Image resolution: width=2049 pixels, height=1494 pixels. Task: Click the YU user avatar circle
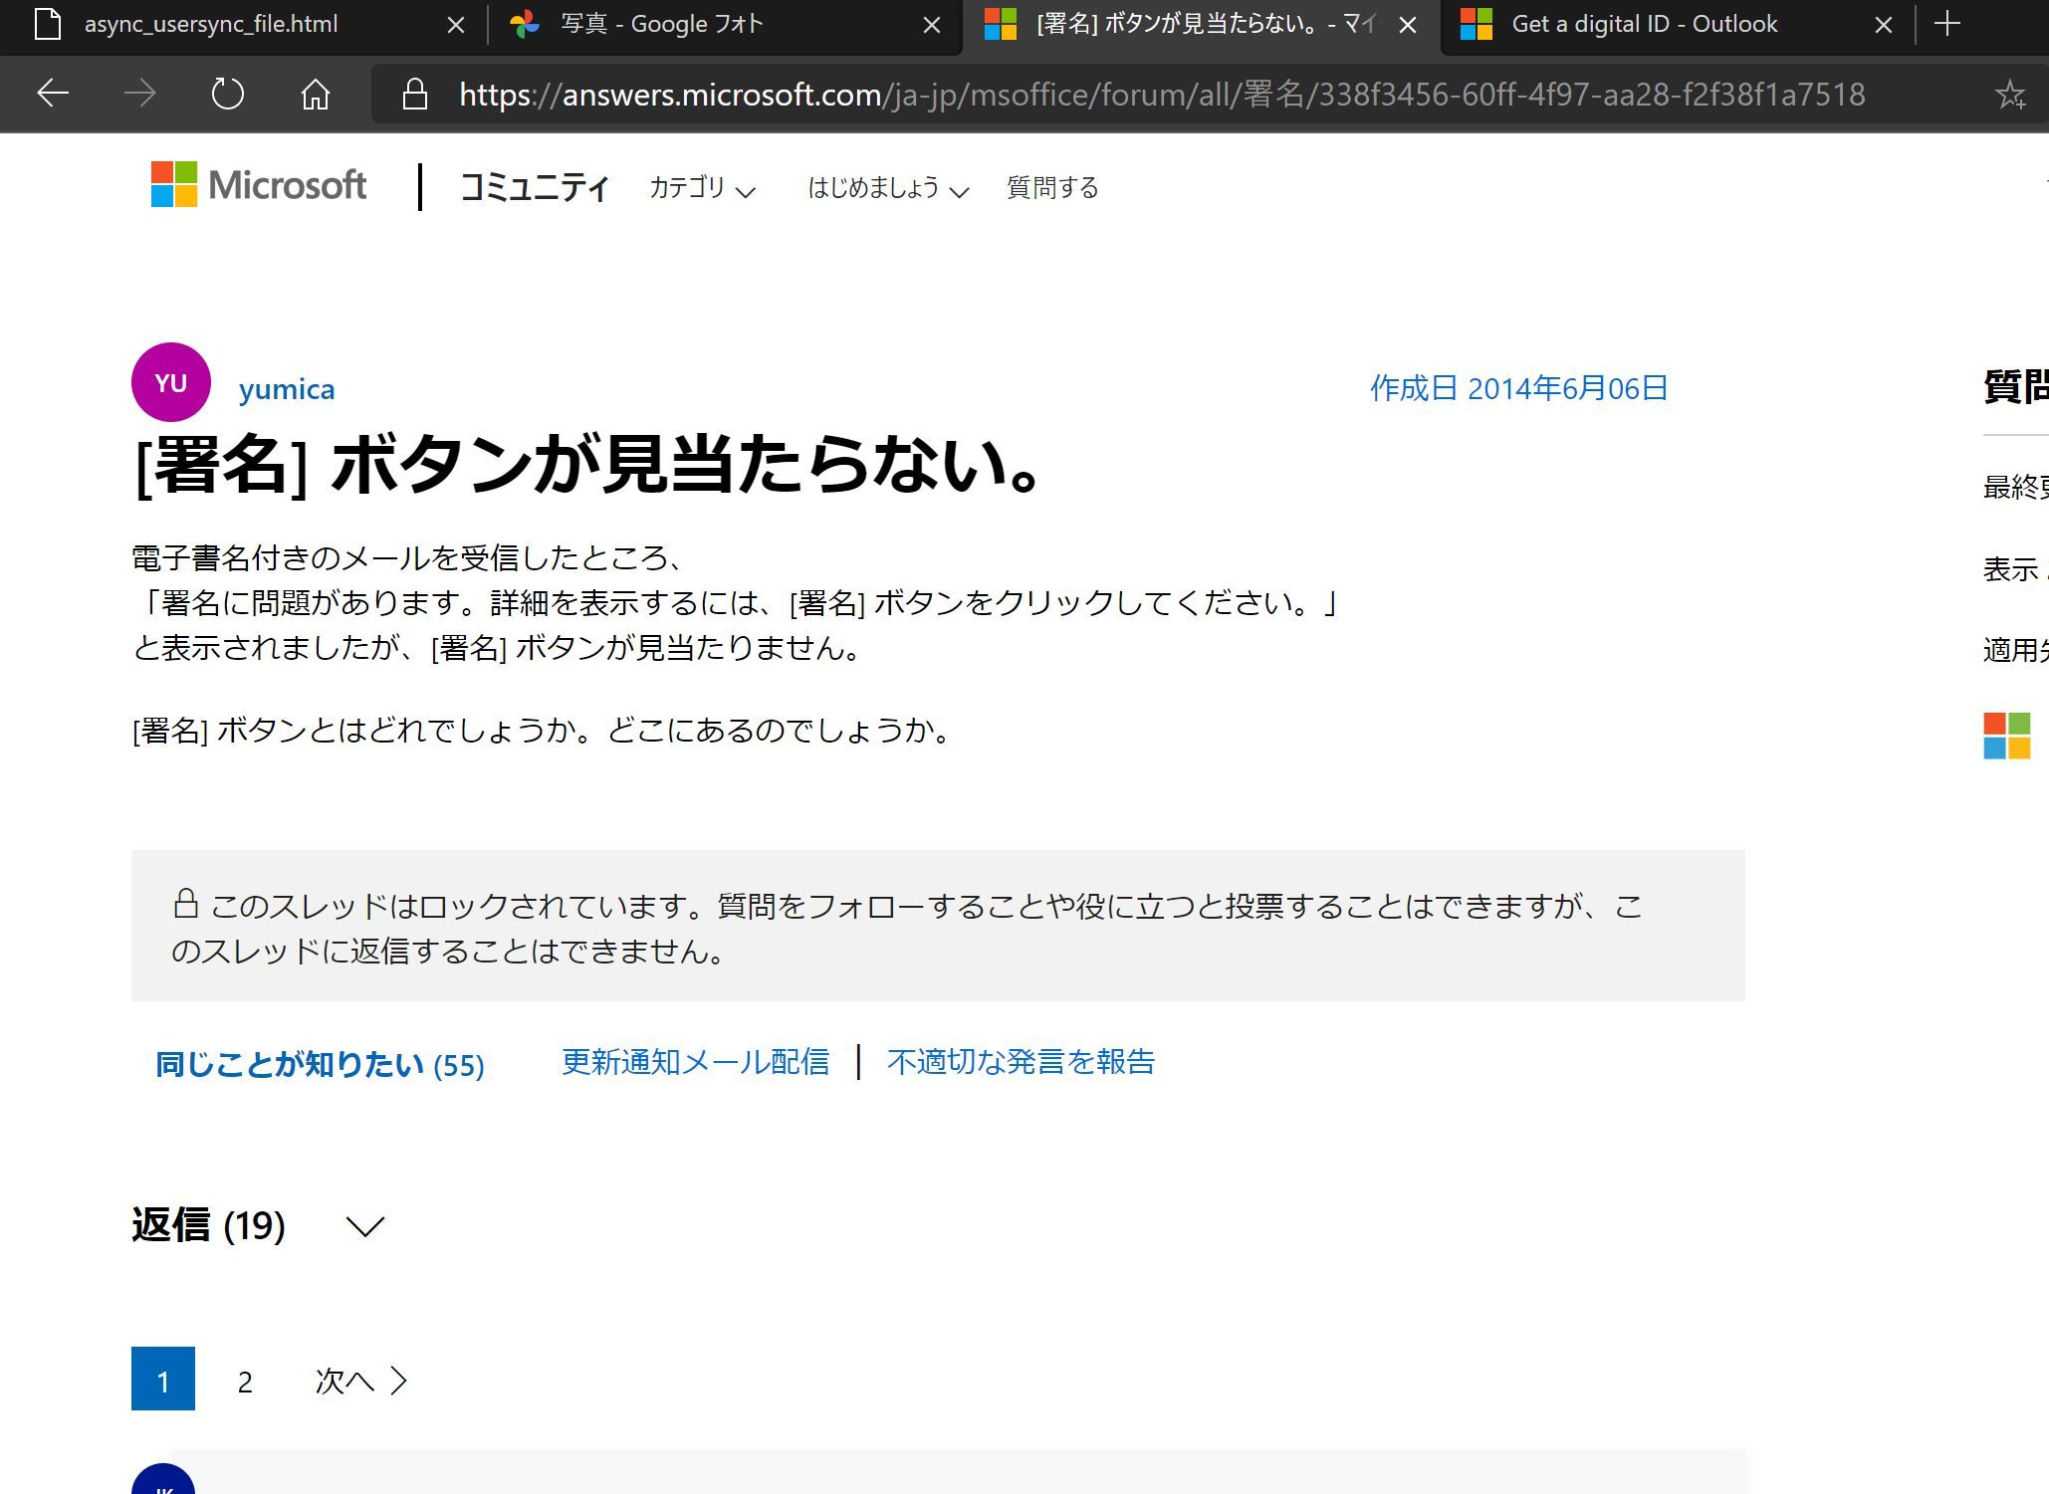point(171,382)
